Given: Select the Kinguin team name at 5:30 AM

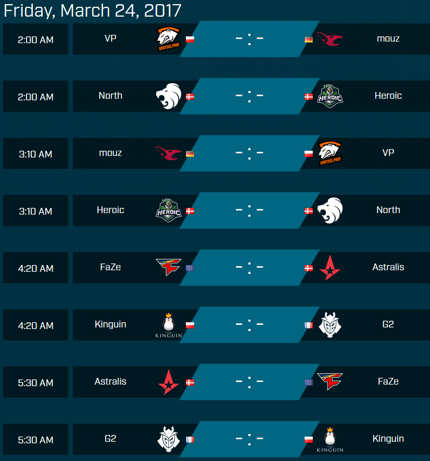Looking at the screenshot, I should point(388,439).
